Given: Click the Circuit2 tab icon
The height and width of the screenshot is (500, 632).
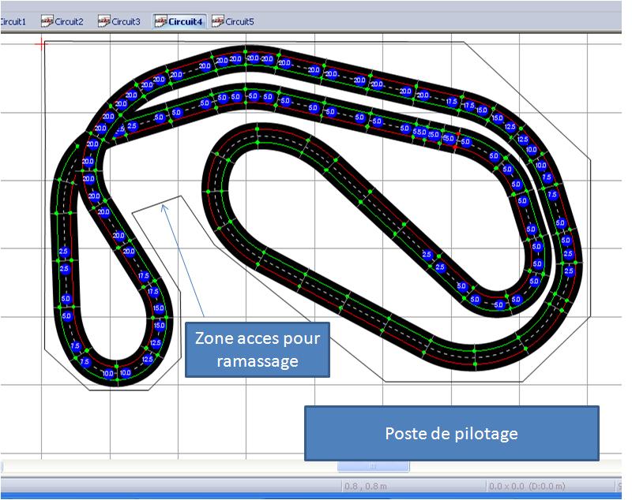Looking at the screenshot, I should tap(47, 22).
